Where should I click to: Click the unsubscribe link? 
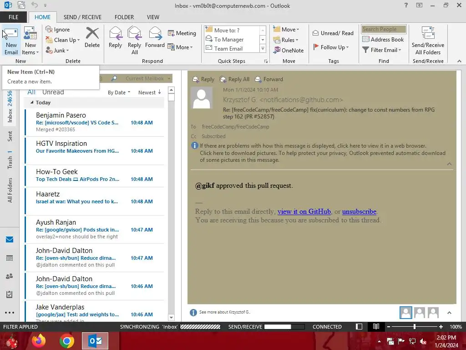point(359,211)
